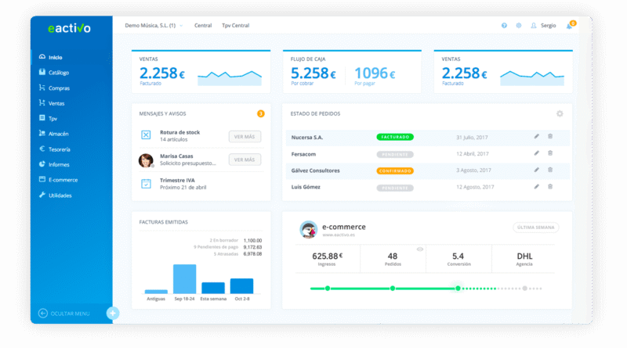
Task: Click the Sep 18-24 bar in chart
Action: [184, 278]
